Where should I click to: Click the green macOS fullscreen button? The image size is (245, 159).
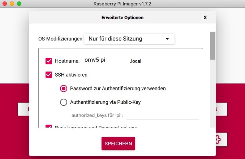click(19, 3)
